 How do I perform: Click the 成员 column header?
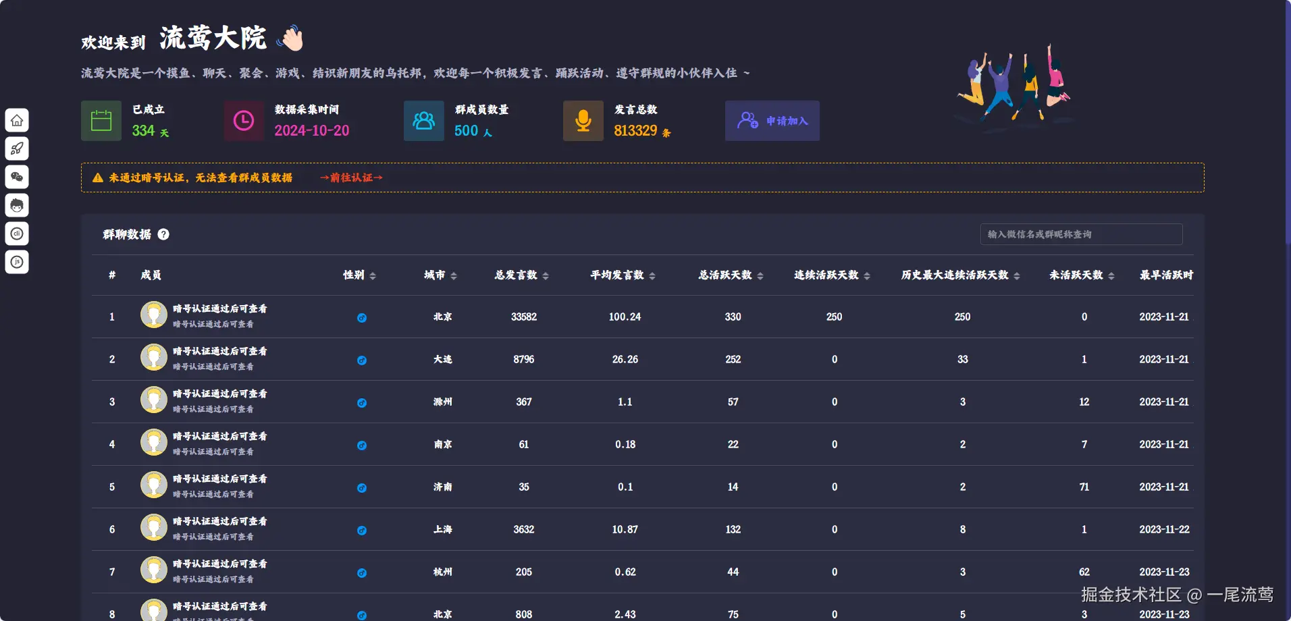(x=151, y=275)
